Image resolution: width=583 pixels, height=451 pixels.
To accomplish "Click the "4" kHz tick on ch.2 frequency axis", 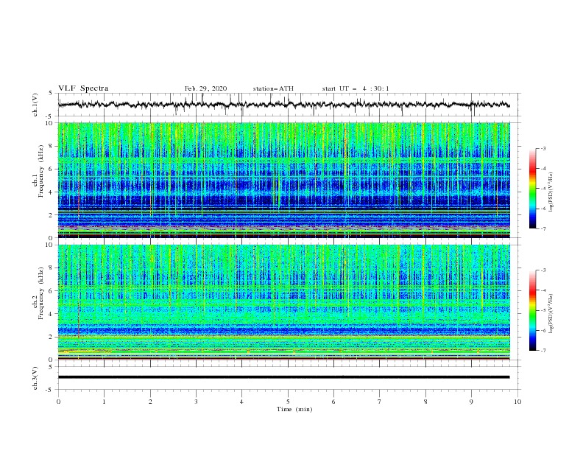I will click(x=52, y=314).
